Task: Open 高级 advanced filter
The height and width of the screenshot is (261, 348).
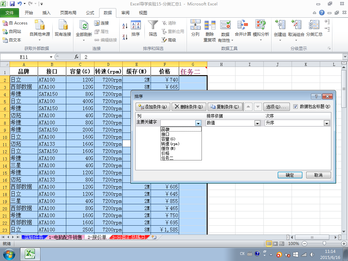Action: [169, 40]
